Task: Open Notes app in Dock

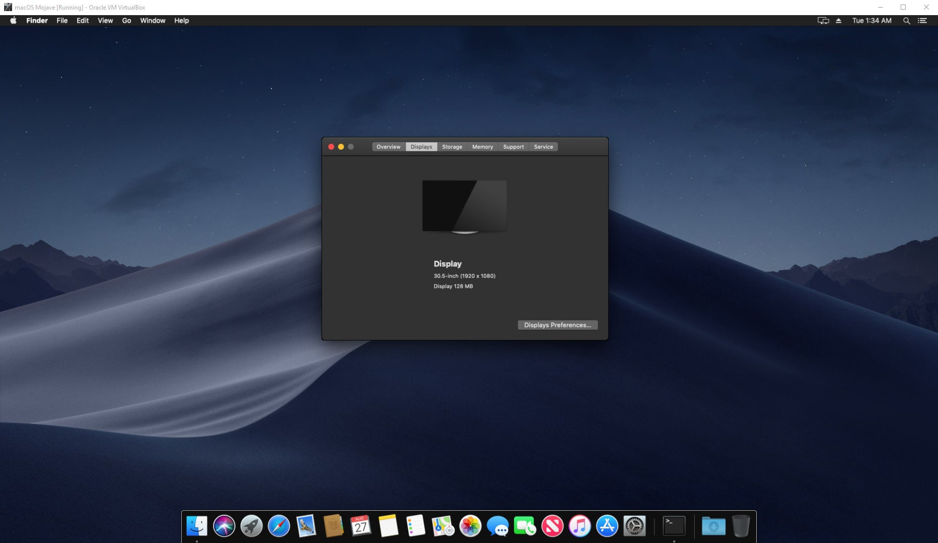Action: click(388, 526)
